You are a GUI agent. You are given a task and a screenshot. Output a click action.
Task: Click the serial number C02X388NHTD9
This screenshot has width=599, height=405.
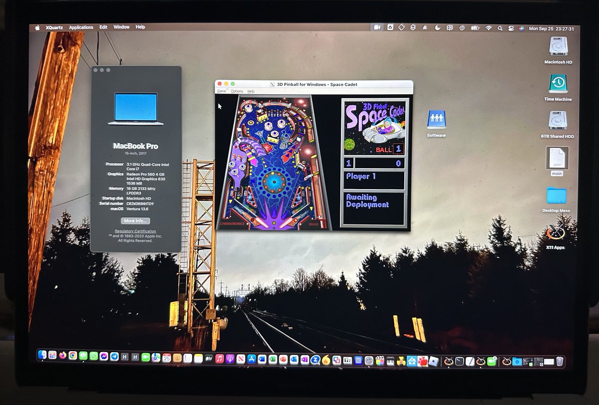point(140,203)
